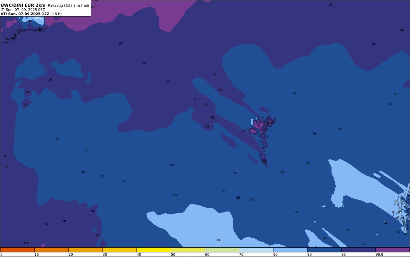Click the amber 20–30 legend swatch
The width and height of the screenshot is (410, 257).
click(86, 250)
